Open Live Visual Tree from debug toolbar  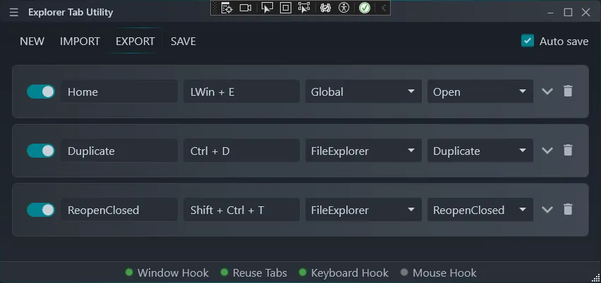pos(227,8)
